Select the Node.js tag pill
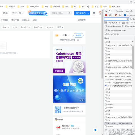The height and width of the screenshot is (135, 135). (x=50, y=27)
